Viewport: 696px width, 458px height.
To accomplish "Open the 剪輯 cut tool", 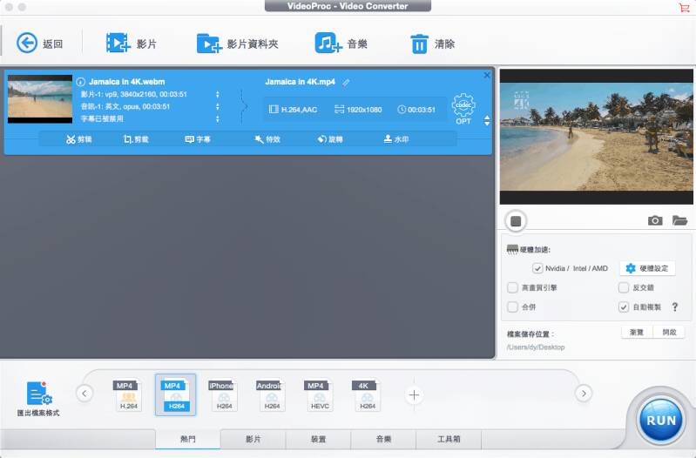I will (79, 139).
